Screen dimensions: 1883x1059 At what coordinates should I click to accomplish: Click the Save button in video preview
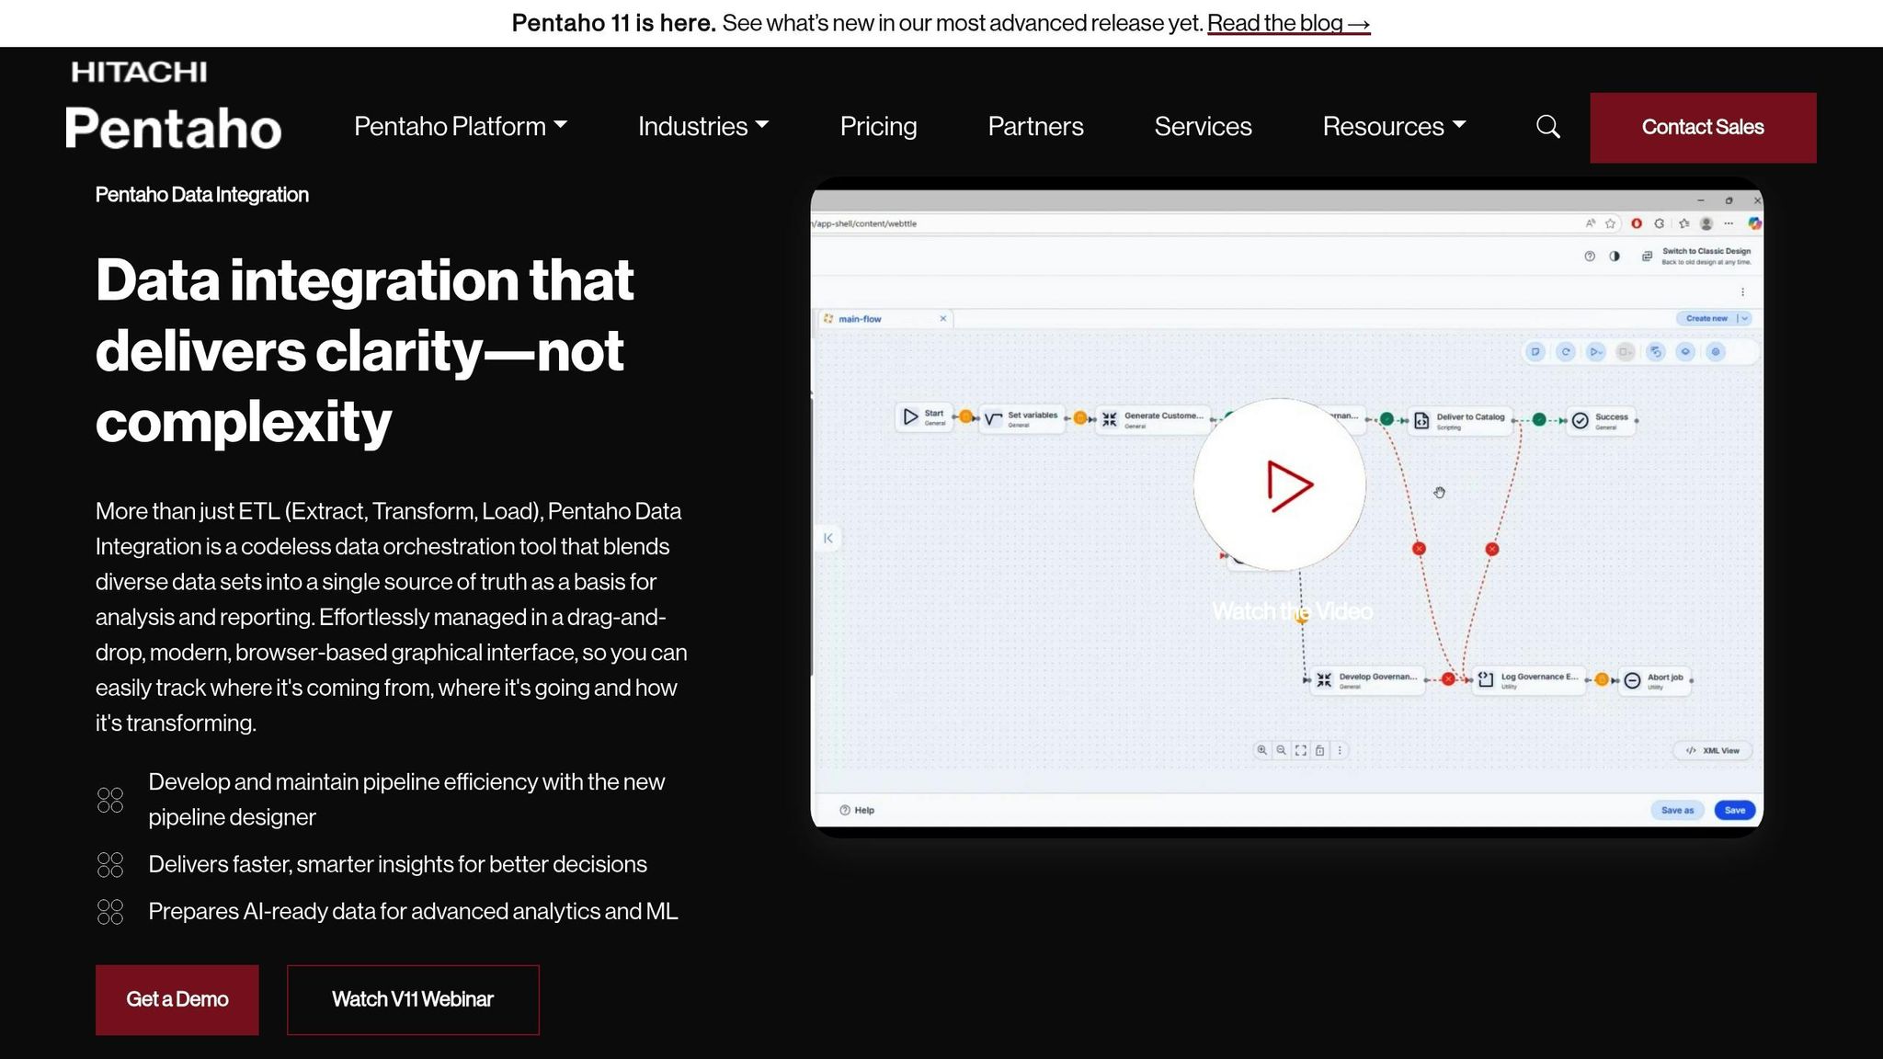click(x=1734, y=810)
